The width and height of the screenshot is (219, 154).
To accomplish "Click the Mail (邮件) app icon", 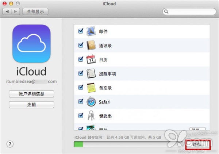I will (91, 31).
